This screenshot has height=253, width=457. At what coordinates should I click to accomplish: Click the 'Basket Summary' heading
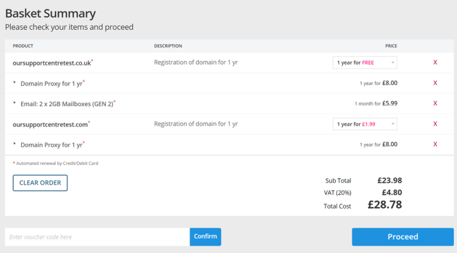51,14
